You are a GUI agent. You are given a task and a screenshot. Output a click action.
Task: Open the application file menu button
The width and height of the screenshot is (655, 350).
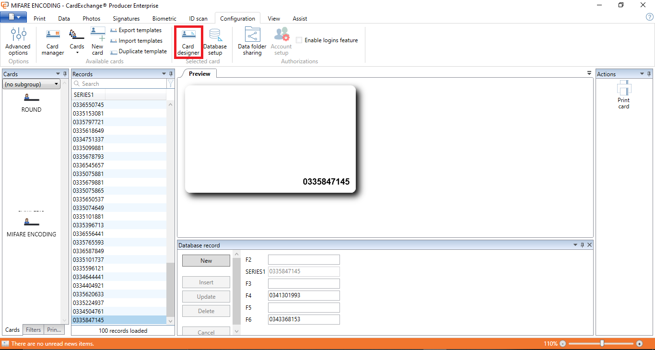13,17
